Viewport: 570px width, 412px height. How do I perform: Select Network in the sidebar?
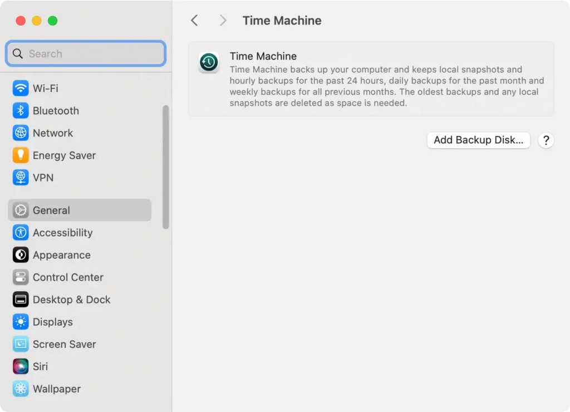(x=53, y=133)
